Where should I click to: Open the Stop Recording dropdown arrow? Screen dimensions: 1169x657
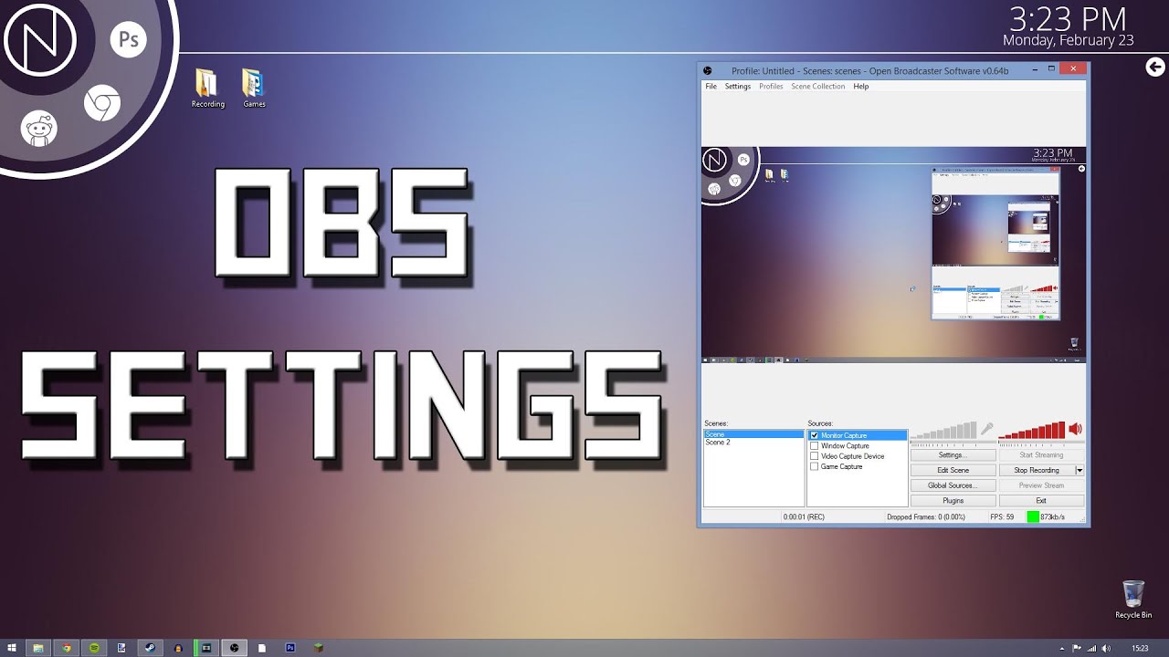click(1079, 470)
